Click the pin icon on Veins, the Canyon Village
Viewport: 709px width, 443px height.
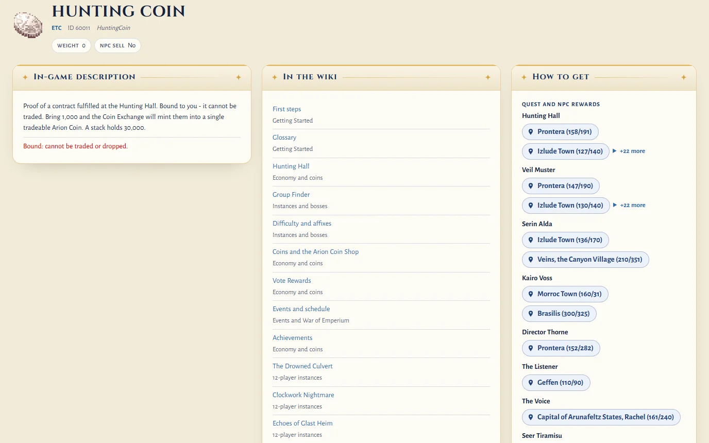(x=531, y=260)
